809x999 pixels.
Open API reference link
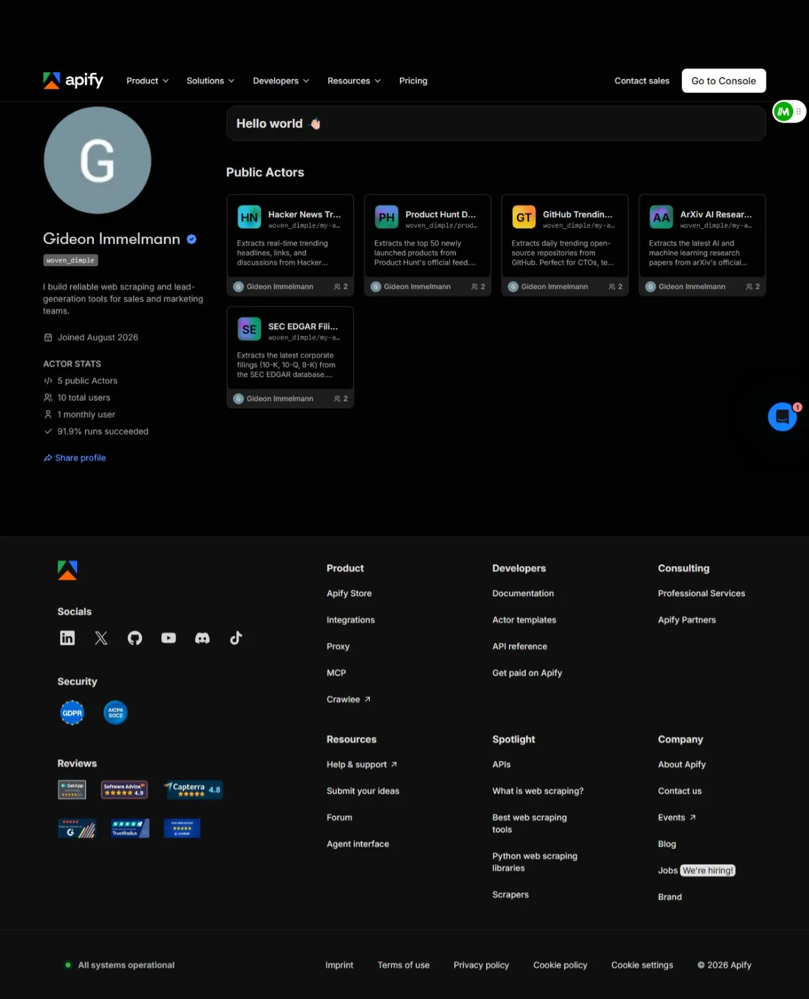pos(519,646)
